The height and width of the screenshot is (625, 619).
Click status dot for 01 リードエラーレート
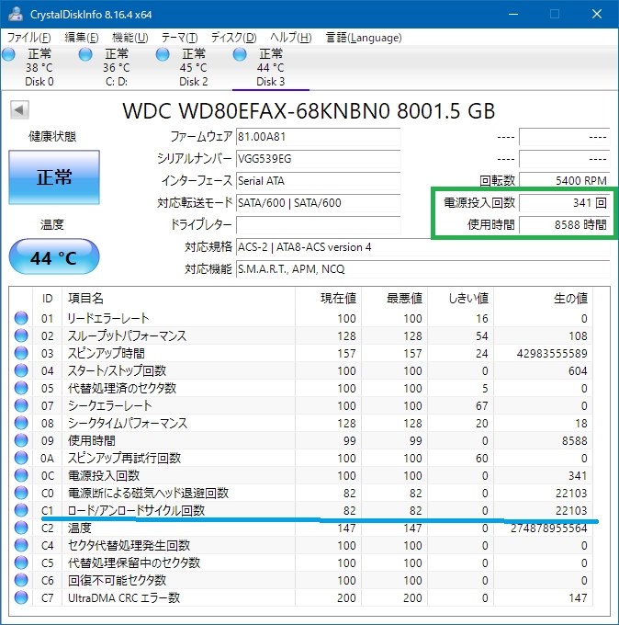point(21,318)
